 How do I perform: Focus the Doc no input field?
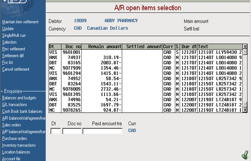(72, 131)
